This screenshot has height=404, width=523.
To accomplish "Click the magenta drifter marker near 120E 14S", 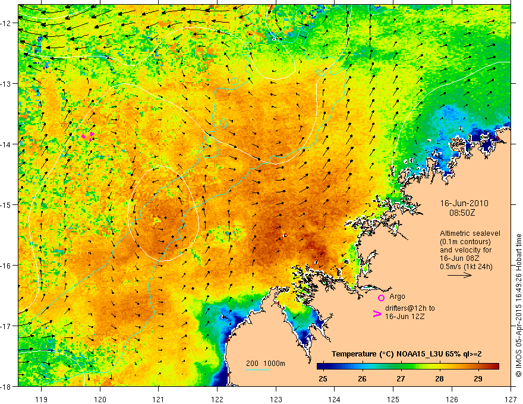I will (88, 136).
